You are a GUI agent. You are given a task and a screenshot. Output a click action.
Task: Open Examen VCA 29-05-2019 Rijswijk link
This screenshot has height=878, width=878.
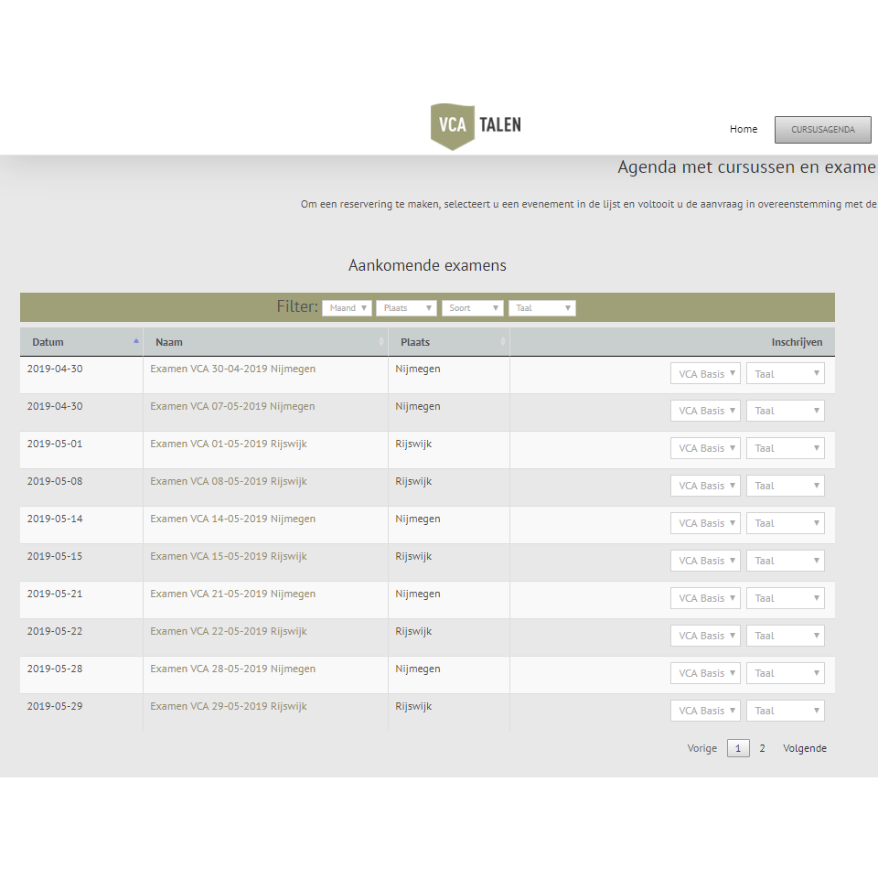tap(228, 706)
